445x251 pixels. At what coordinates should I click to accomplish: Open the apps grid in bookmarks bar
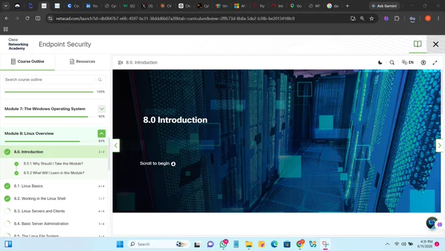pos(6,29)
